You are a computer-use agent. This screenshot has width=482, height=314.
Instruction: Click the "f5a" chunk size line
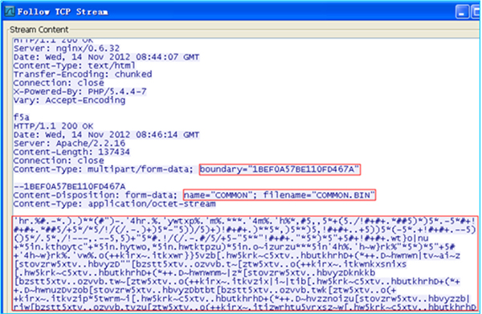[22, 117]
